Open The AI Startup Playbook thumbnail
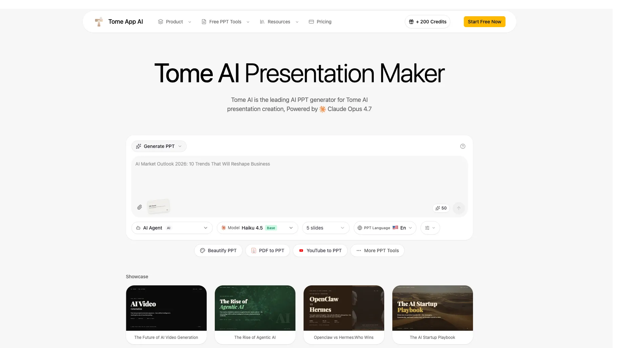Viewport: 619px width, 348px height. pyautogui.click(x=433, y=308)
